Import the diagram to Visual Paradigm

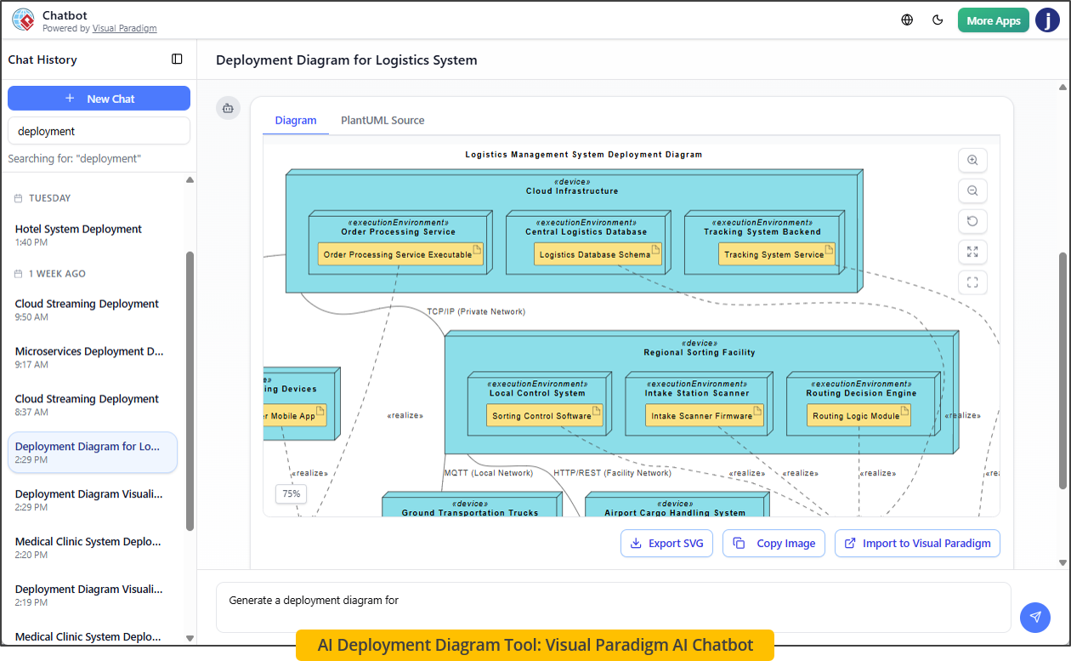pyautogui.click(x=917, y=543)
